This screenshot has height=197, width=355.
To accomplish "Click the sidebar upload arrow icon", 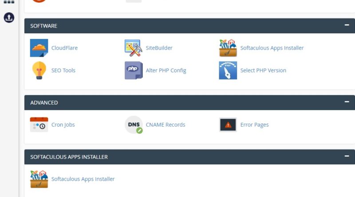I will tap(9, 18).
